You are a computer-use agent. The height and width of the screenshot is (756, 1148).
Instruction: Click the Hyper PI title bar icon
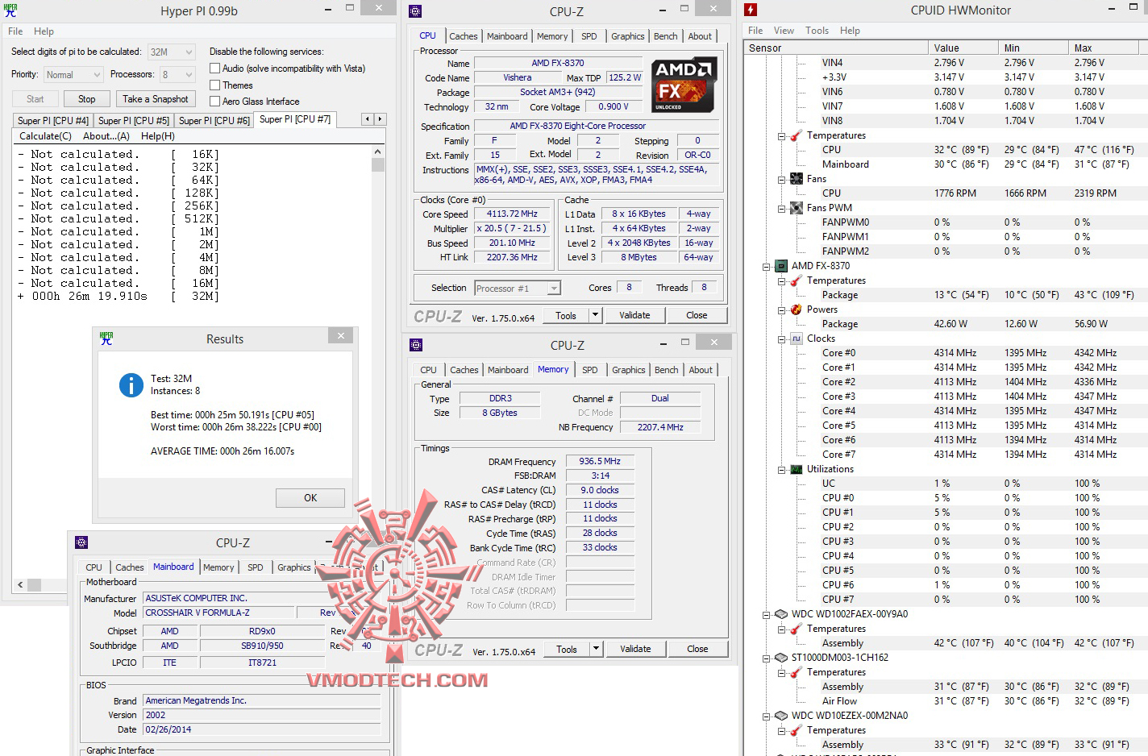11,10
